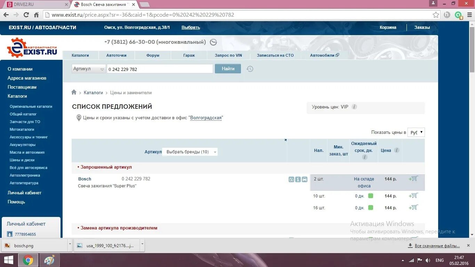Open the Артикул search type dropdown
This screenshot has width=475, height=267.
[89, 69]
